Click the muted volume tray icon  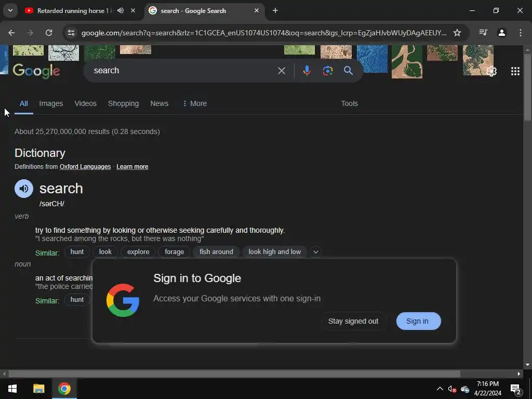[452, 389]
